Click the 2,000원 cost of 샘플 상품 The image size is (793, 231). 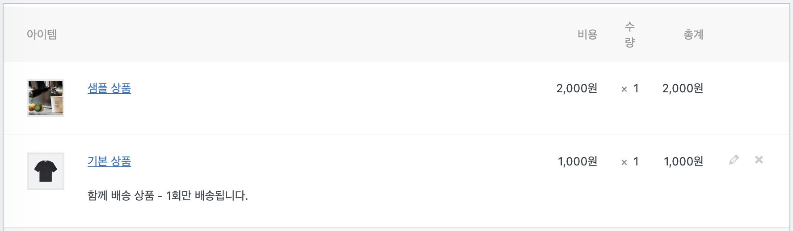577,88
